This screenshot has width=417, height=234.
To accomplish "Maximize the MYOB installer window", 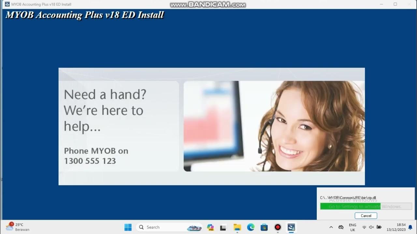I will coord(395,4).
